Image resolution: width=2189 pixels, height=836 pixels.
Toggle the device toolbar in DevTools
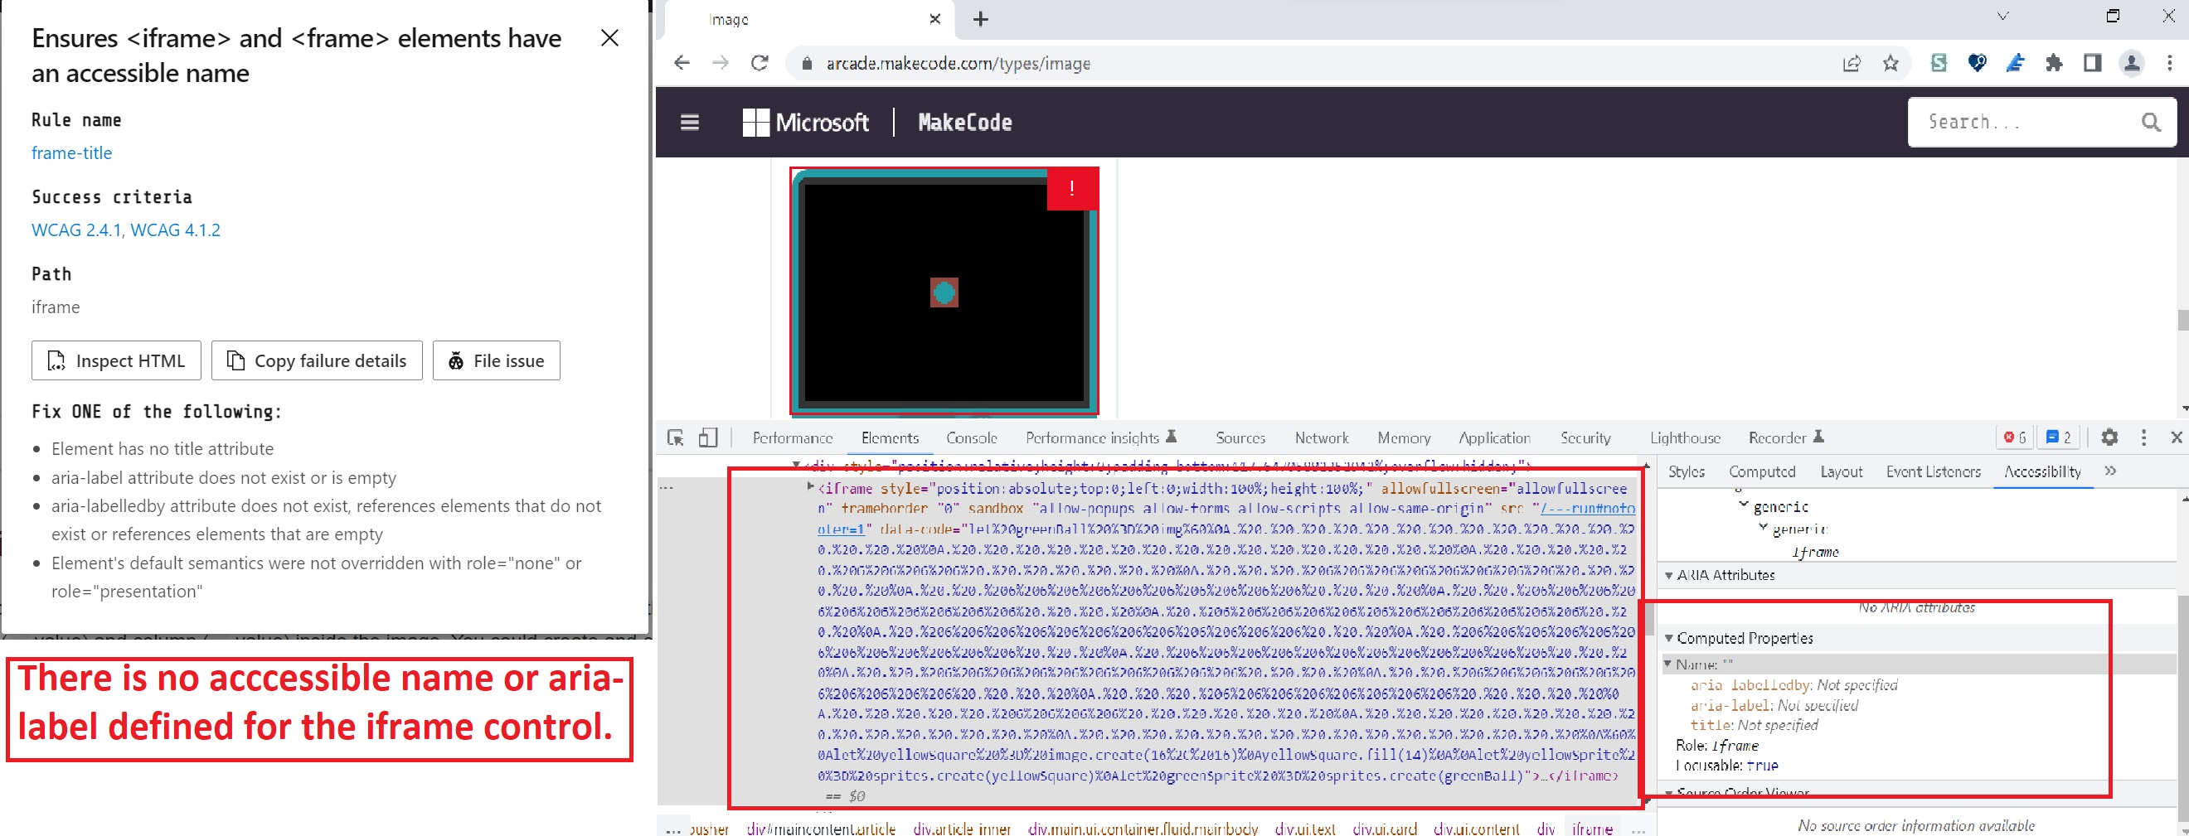pyautogui.click(x=708, y=437)
